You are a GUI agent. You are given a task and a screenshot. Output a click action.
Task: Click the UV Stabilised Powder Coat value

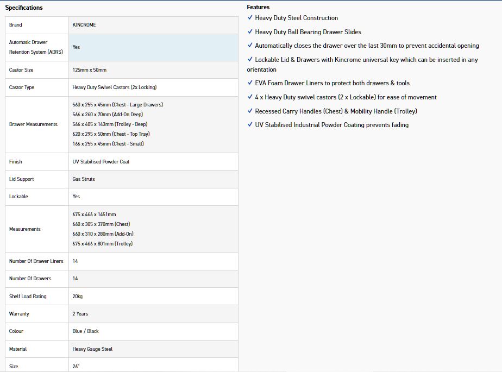tap(101, 162)
